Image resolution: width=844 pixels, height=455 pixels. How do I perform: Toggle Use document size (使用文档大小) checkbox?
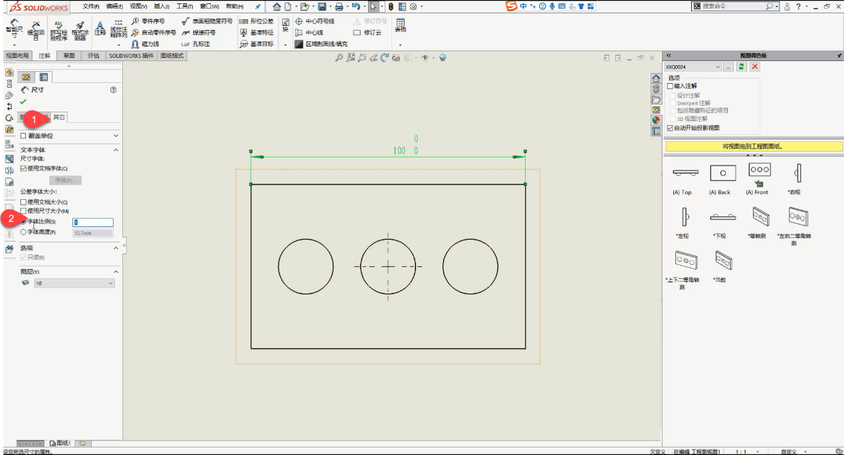[x=23, y=202]
